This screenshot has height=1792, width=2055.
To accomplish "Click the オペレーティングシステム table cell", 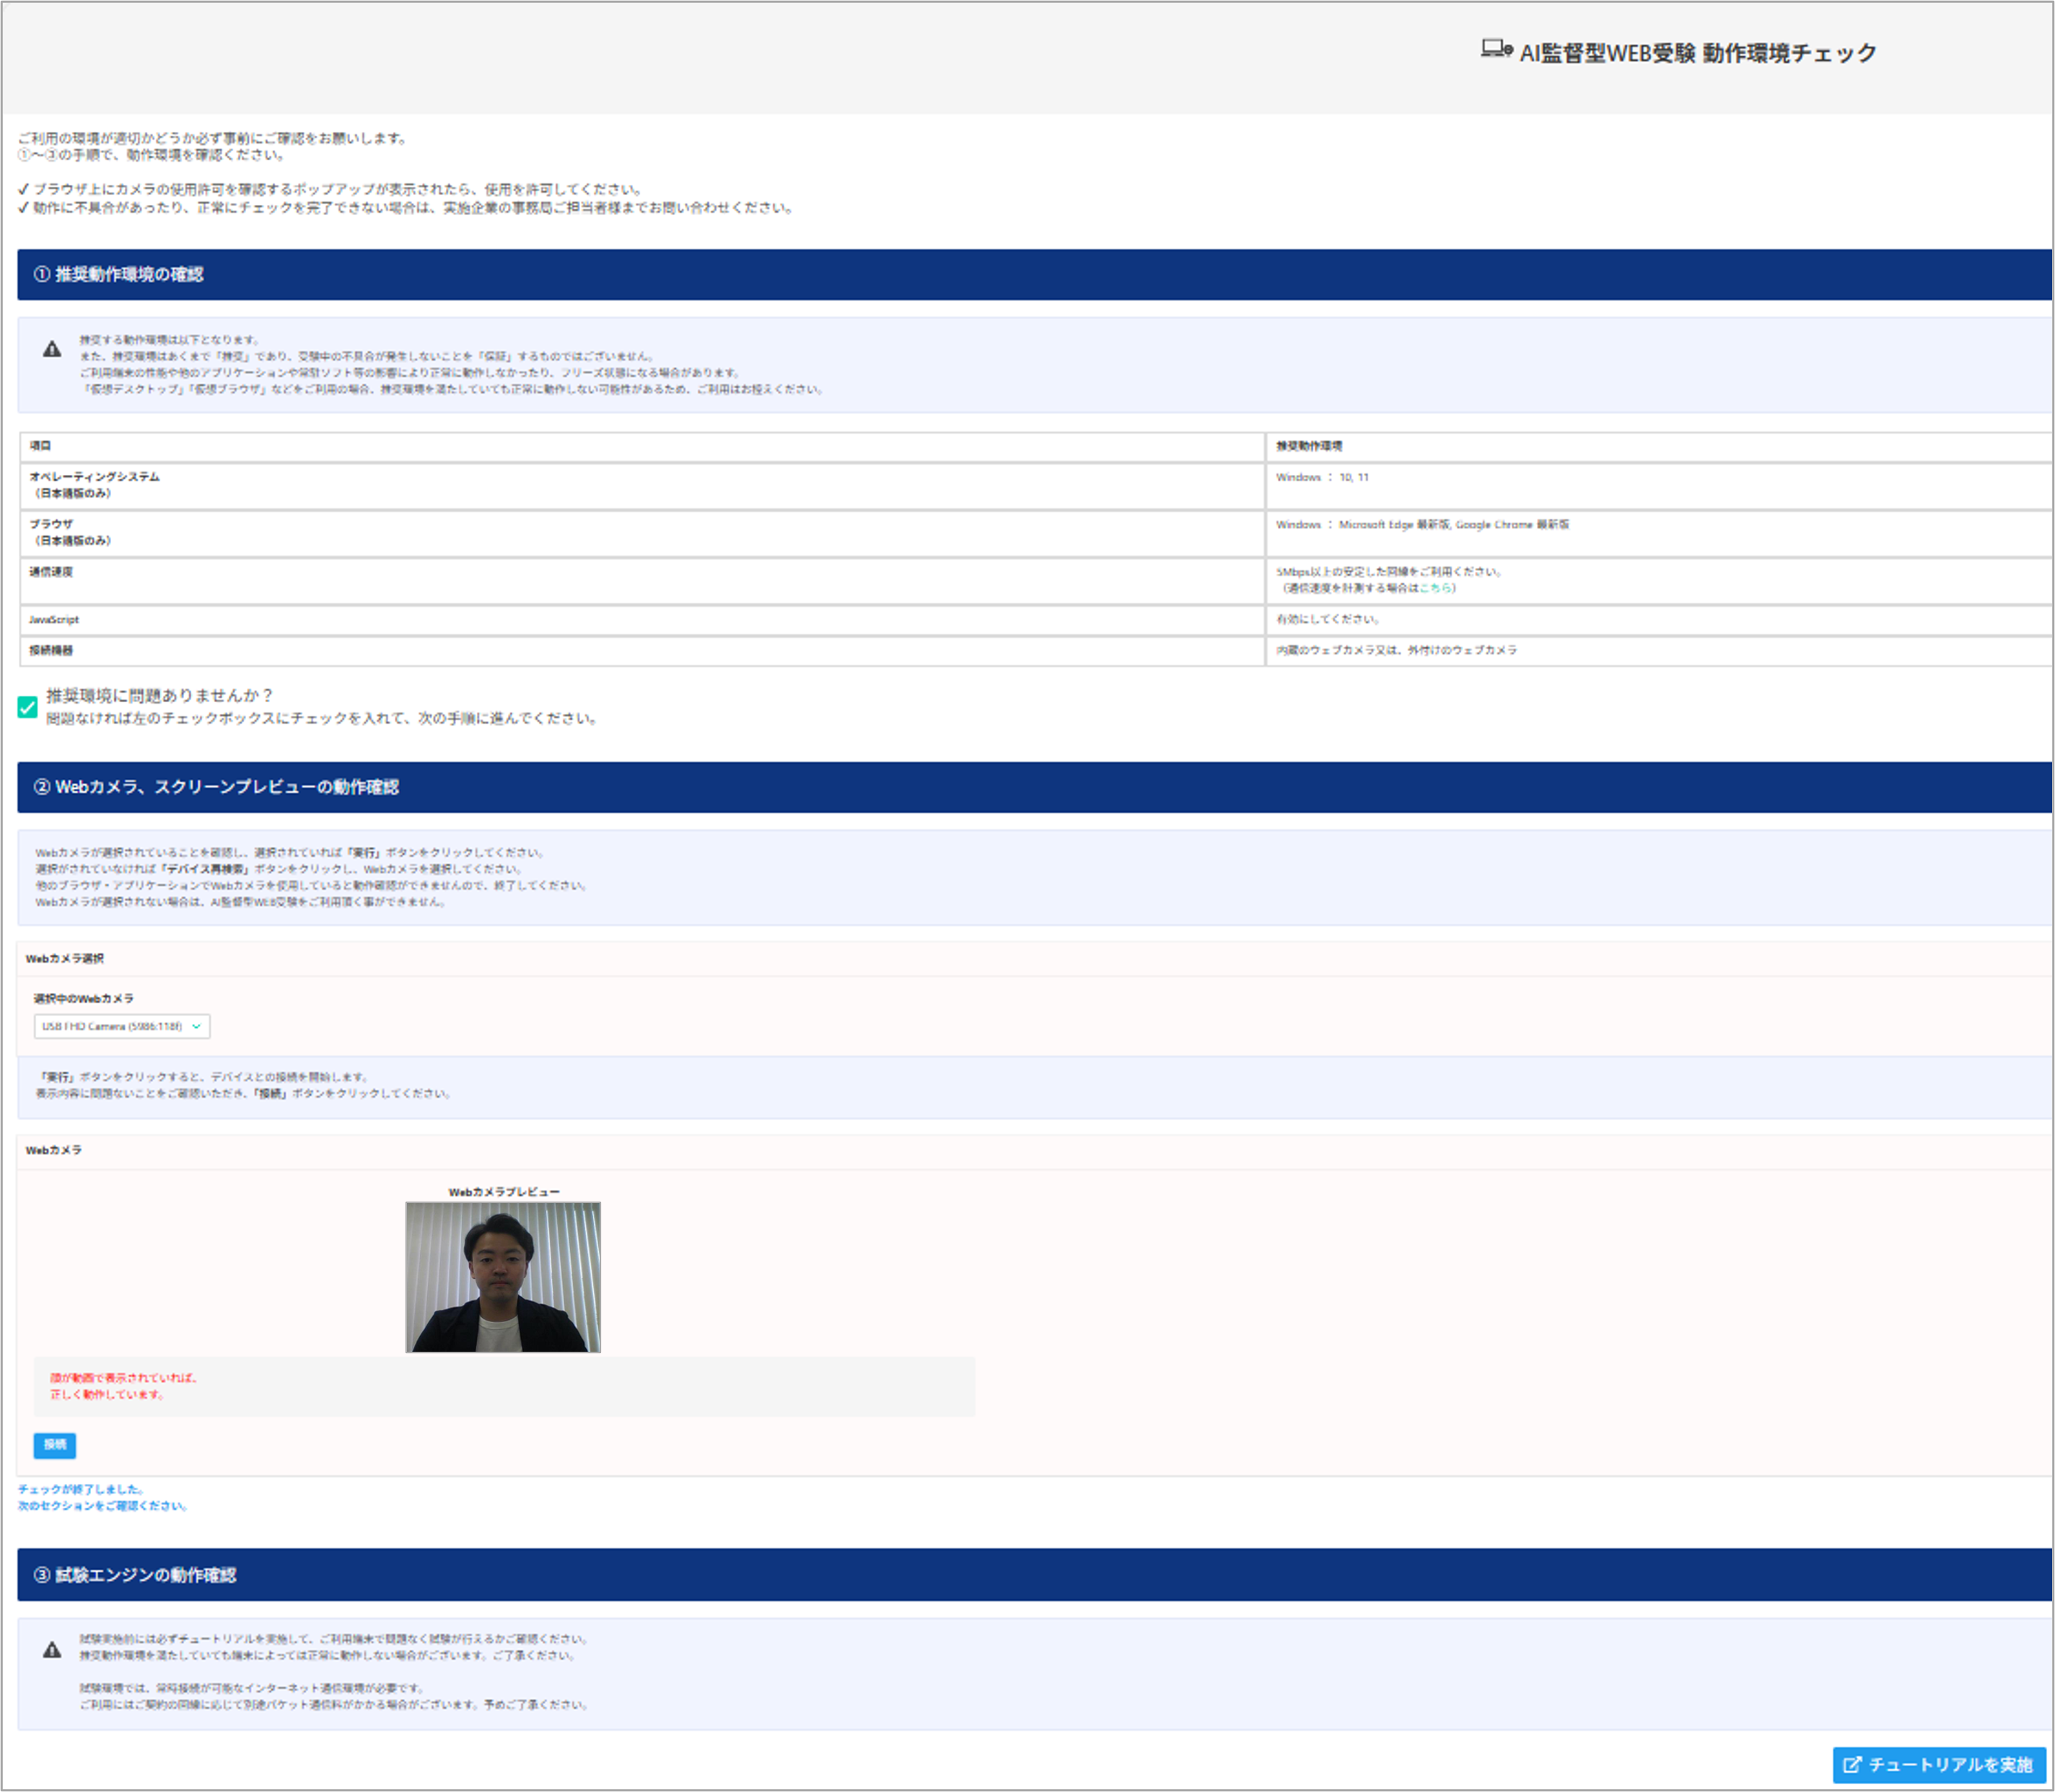I will pos(642,485).
